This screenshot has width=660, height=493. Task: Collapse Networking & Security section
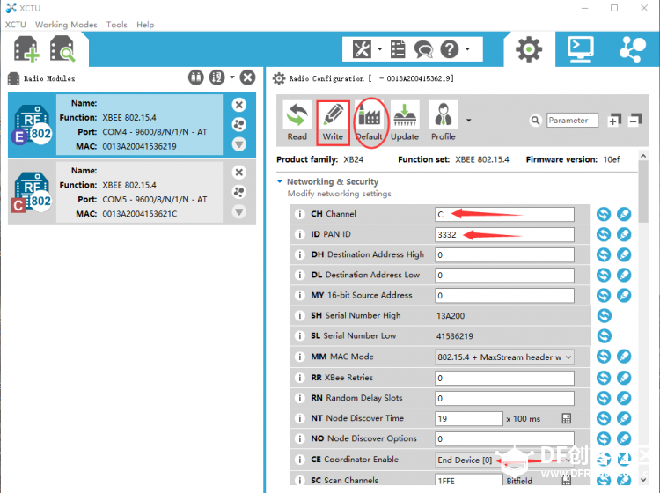280,181
